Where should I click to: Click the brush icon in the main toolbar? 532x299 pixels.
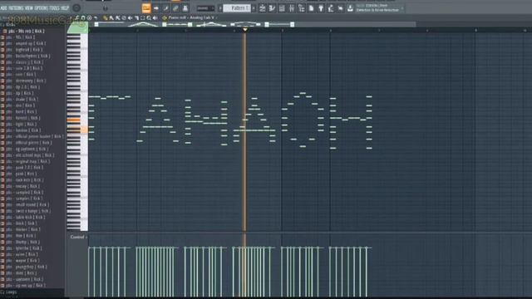(x=166, y=8)
